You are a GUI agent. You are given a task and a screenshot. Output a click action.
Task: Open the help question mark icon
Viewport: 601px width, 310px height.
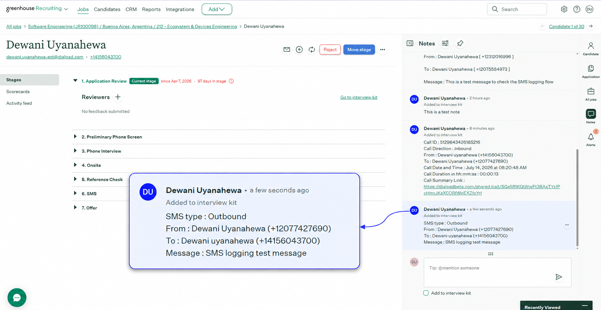pyautogui.click(x=577, y=9)
